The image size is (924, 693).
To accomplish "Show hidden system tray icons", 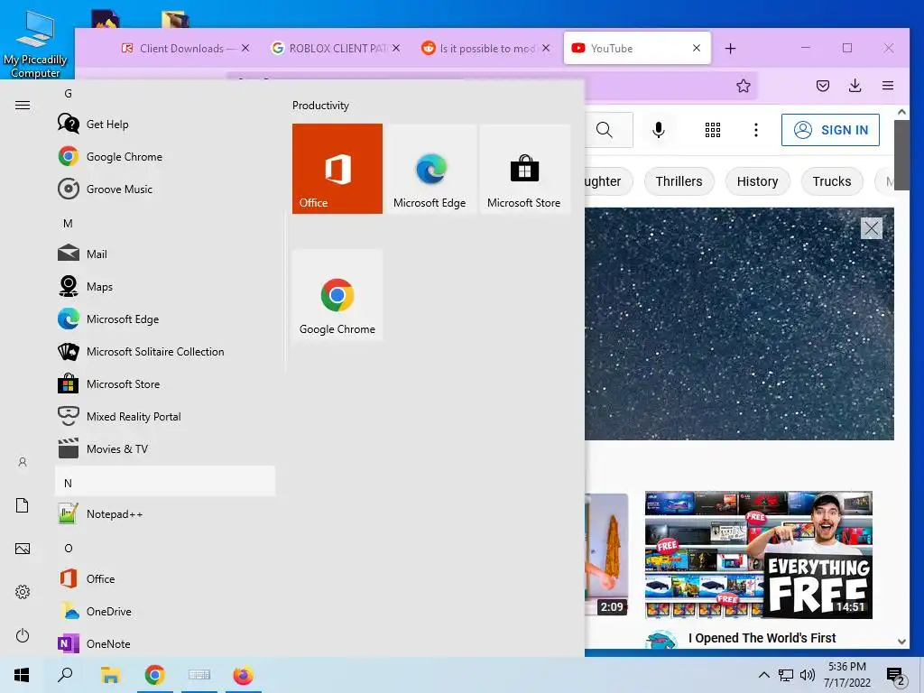I will [x=763, y=675].
